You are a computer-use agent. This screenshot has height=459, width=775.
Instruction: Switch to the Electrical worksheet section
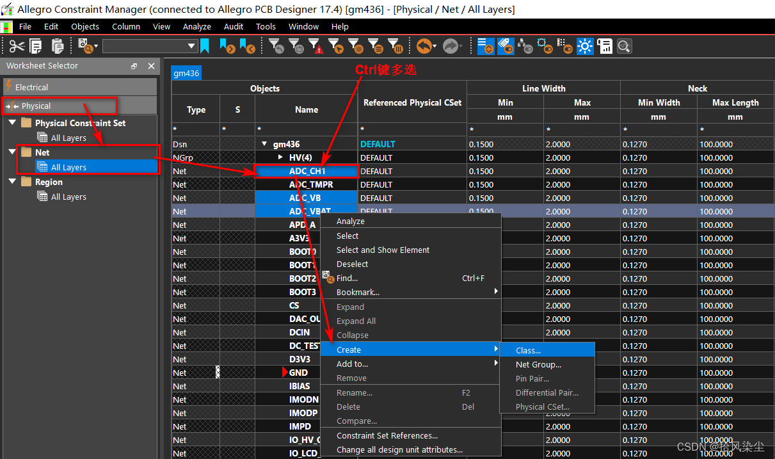click(x=80, y=87)
